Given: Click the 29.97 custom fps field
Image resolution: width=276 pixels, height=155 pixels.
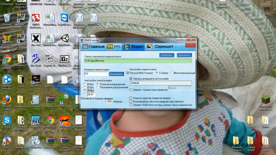Looking at the screenshot, I should pyautogui.click(x=91, y=95).
